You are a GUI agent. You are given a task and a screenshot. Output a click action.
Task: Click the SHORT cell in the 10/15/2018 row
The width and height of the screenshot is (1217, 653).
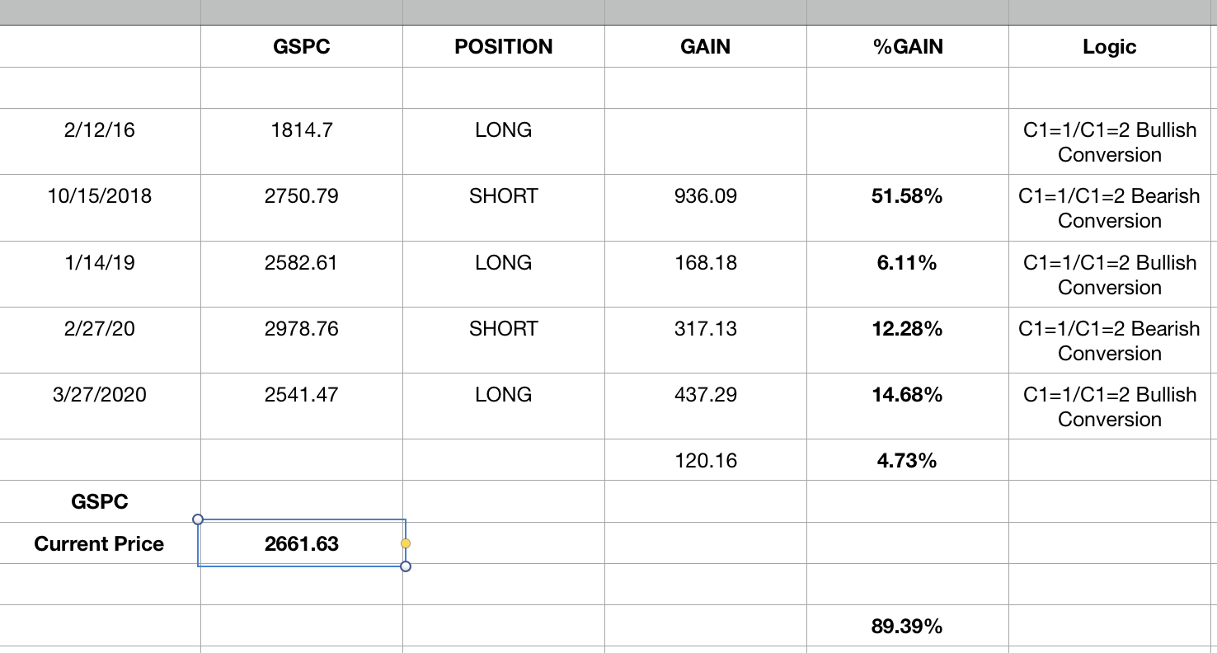coord(504,196)
